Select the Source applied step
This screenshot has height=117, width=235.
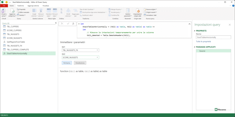pos(213,51)
